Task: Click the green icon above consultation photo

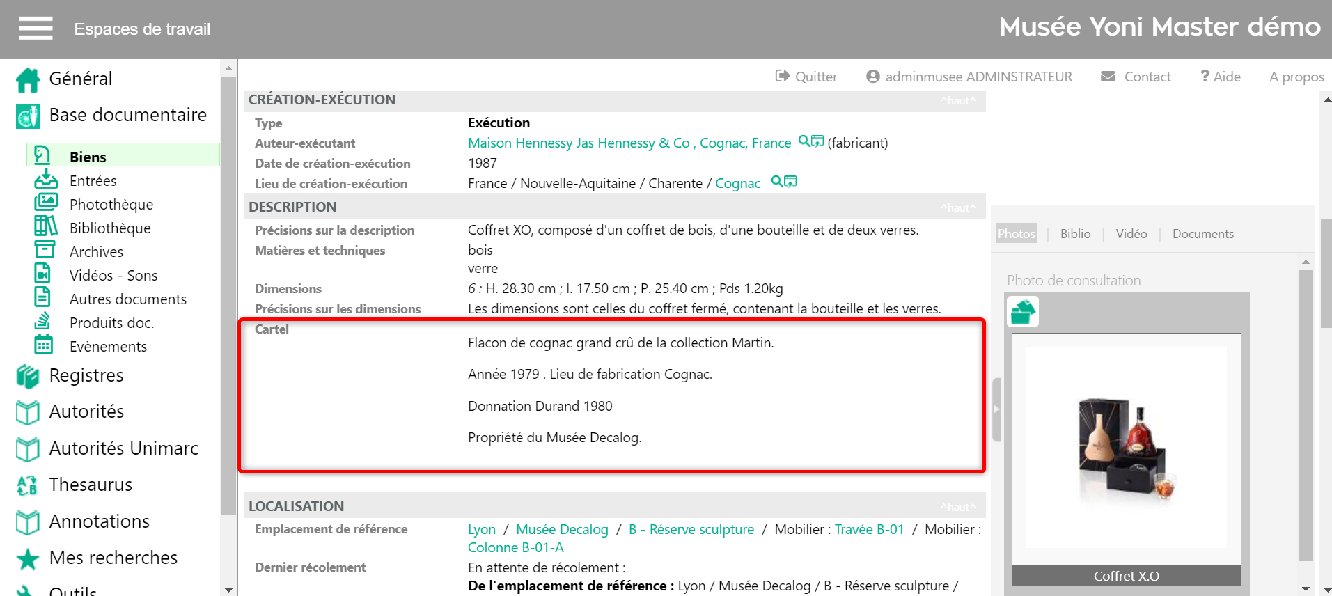Action: click(x=1023, y=312)
